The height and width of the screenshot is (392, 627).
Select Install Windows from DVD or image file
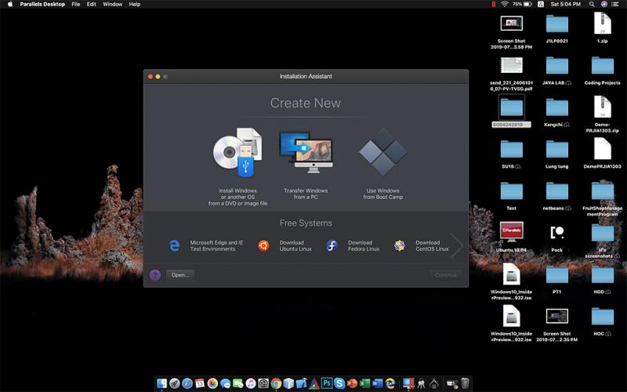coord(237,167)
